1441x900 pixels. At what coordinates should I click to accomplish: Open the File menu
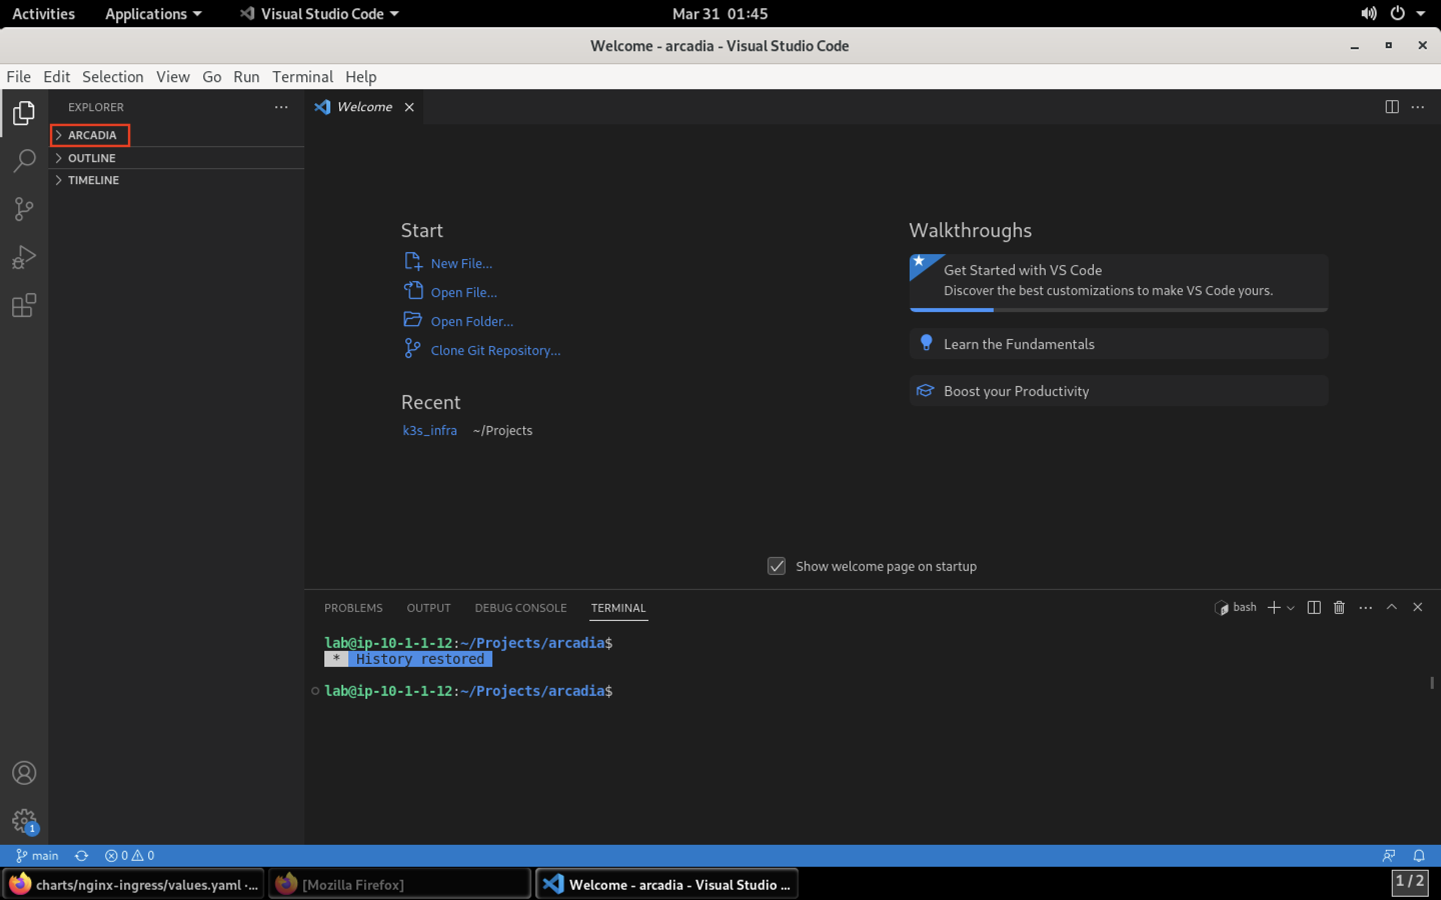[19, 77]
